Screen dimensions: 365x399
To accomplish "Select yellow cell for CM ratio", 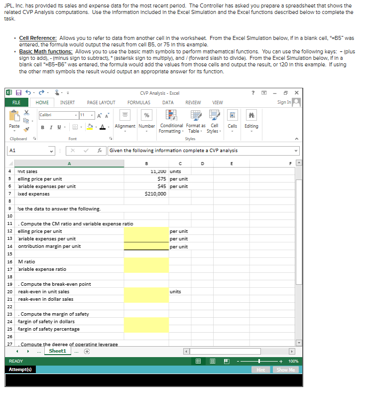I will coord(146,261).
